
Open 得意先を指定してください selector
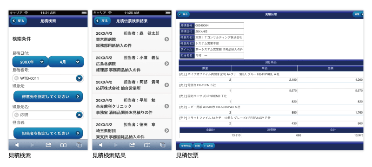pyautogui.click(x=48, y=96)
